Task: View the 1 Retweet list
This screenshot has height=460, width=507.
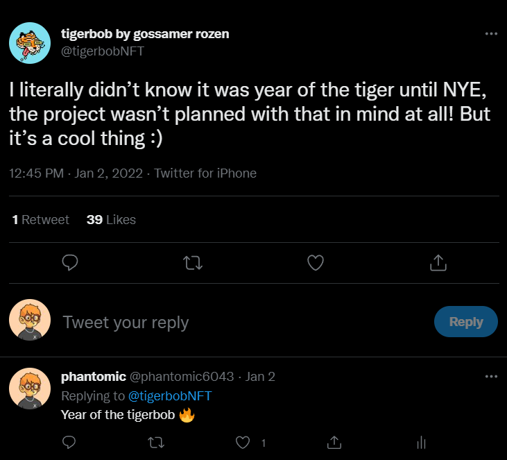Action: pos(41,220)
